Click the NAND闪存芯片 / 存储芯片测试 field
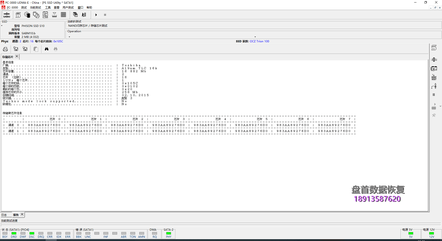 253,26
